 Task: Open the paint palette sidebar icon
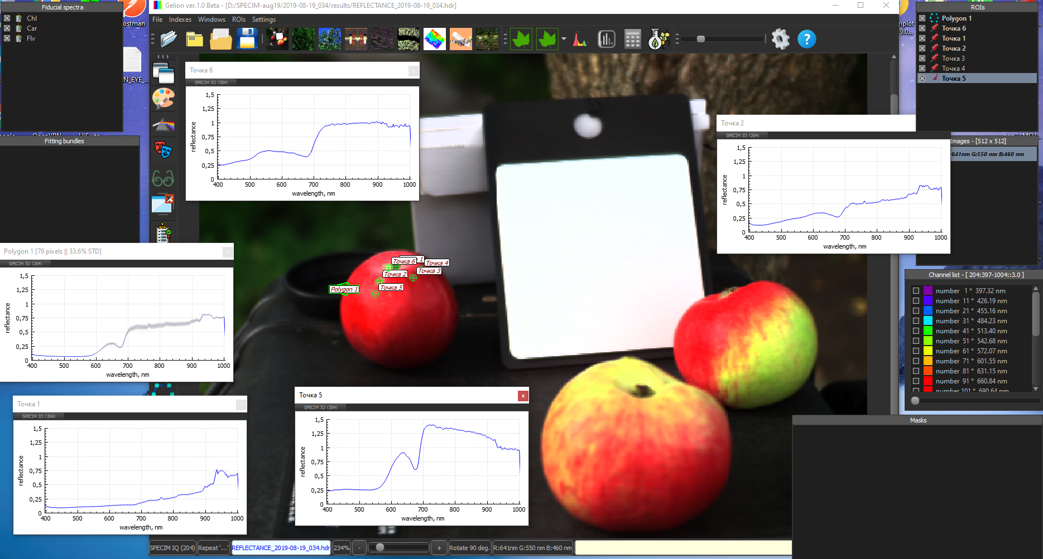pos(164,99)
